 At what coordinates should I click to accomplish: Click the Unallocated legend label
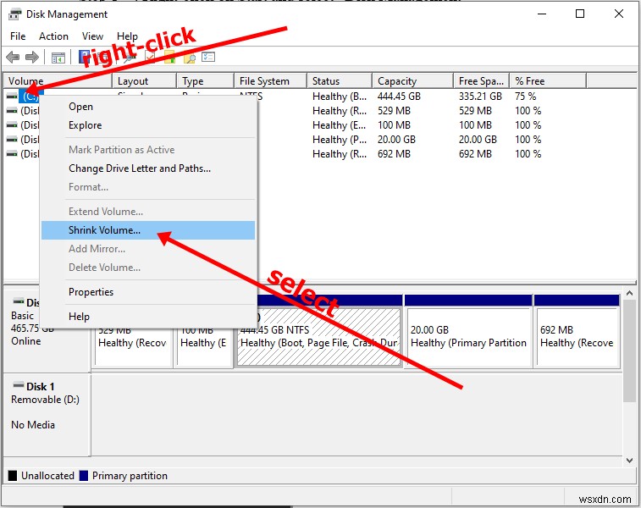click(47, 476)
